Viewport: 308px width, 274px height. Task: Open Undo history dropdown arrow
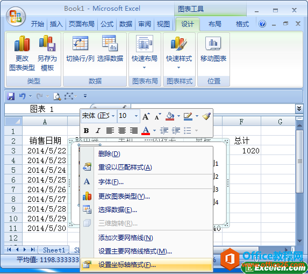(x=30, y=96)
